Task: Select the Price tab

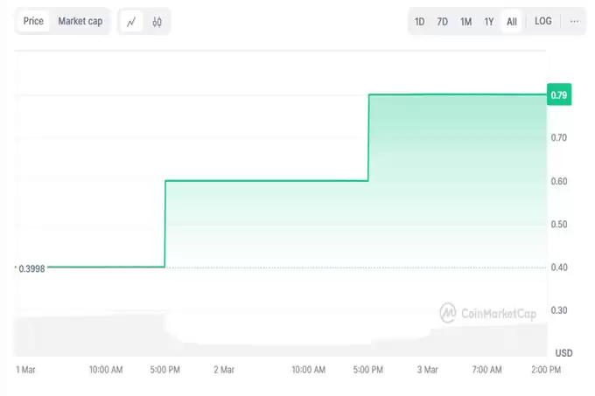Action: (x=33, y=21)
